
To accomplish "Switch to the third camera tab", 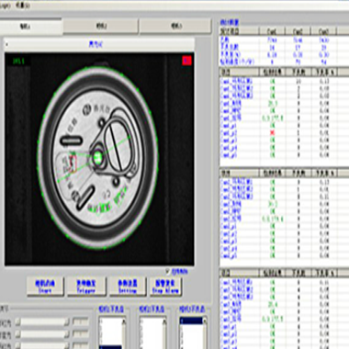I will pos(175,27).
